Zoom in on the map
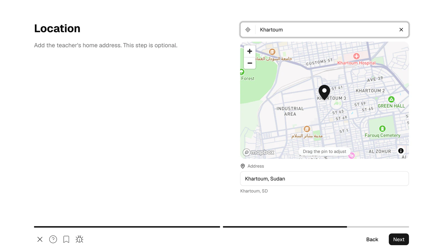 pos(250,51)
